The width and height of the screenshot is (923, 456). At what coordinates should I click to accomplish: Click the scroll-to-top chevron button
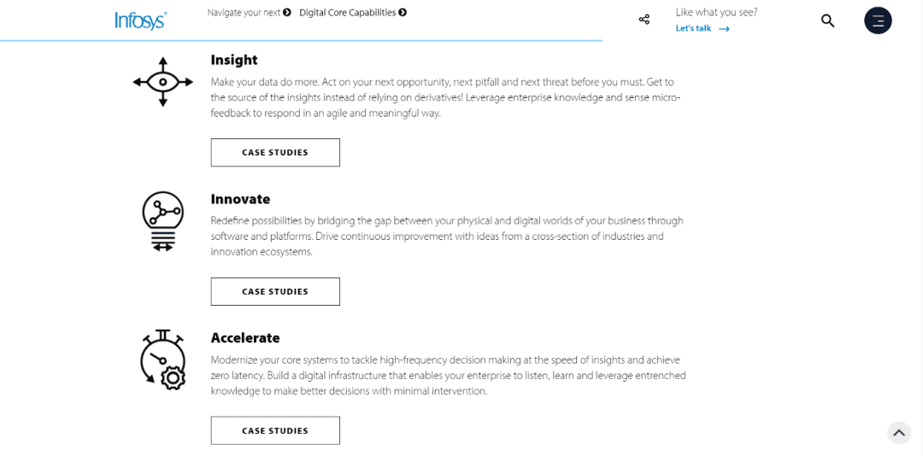click(898, 432)
